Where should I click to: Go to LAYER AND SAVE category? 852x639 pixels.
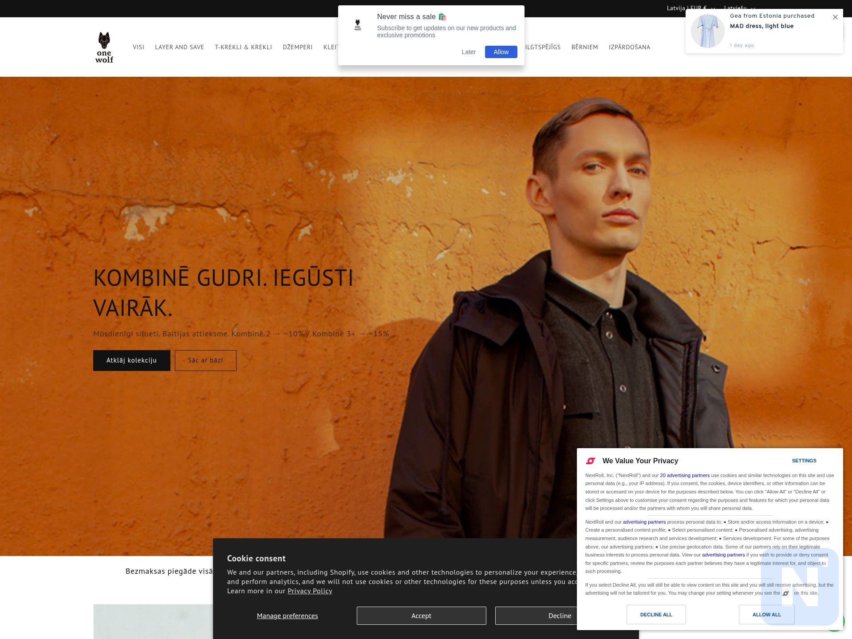pyautogui.click(x=179, y=47)
